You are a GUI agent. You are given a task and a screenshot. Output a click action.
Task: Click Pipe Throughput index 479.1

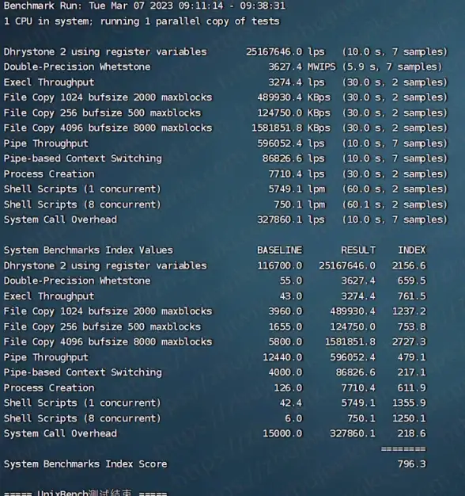tap(412, 357)
